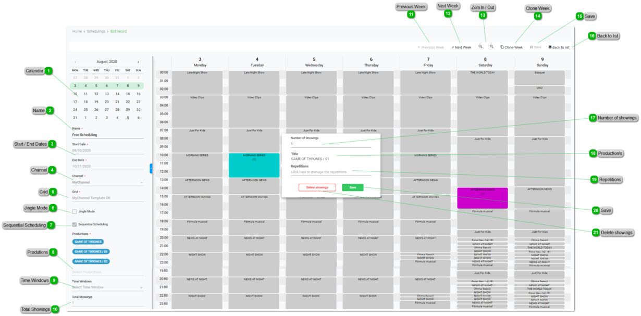Click the green Save button in popup
The image size is (641, 316).
point(352,187)
